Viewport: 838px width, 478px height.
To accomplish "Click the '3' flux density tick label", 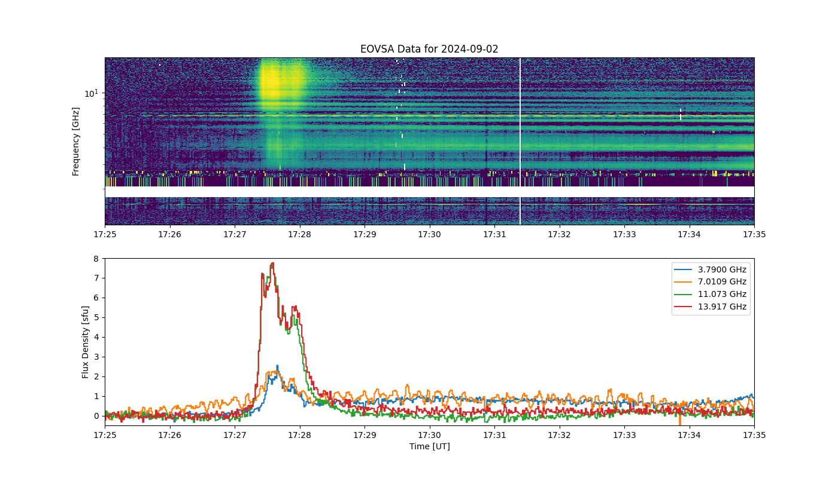I will tap(96, 357).
